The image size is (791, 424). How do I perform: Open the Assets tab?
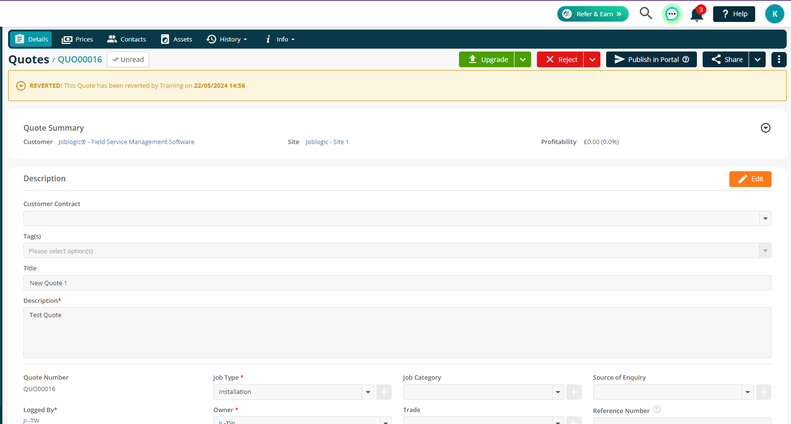[x=176, y=39]
